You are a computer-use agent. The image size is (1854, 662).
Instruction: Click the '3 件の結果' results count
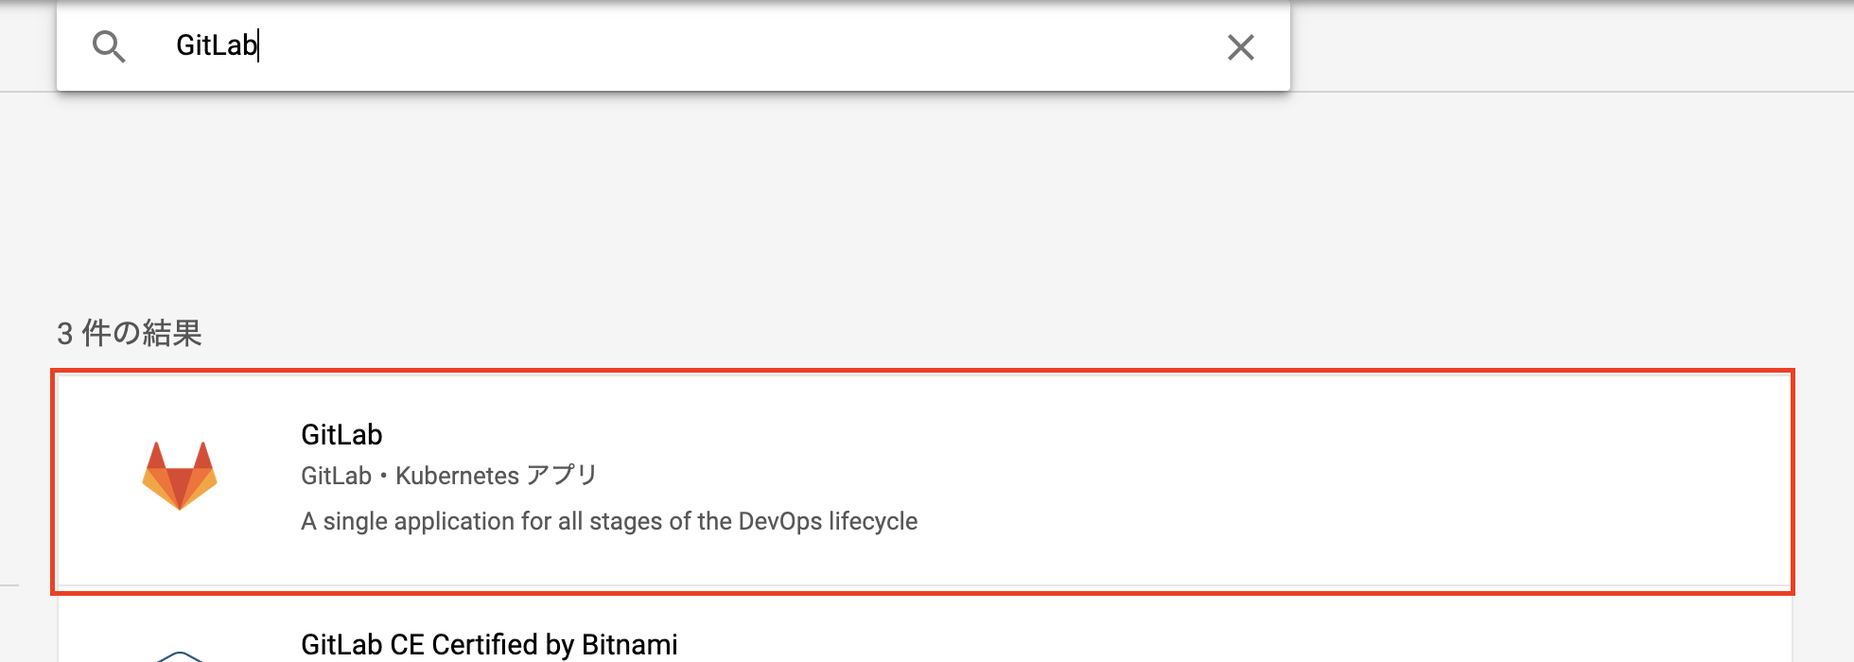(x=130, y=333)
